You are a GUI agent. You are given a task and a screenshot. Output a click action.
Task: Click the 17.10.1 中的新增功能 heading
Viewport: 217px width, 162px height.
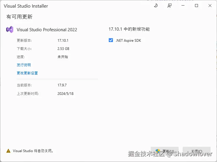tap(129, 29)
